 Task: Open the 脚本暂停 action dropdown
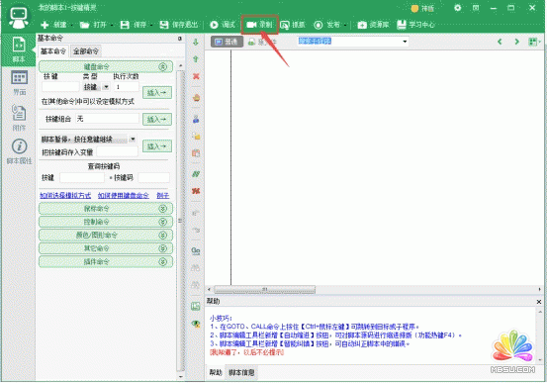coord(133,140)
